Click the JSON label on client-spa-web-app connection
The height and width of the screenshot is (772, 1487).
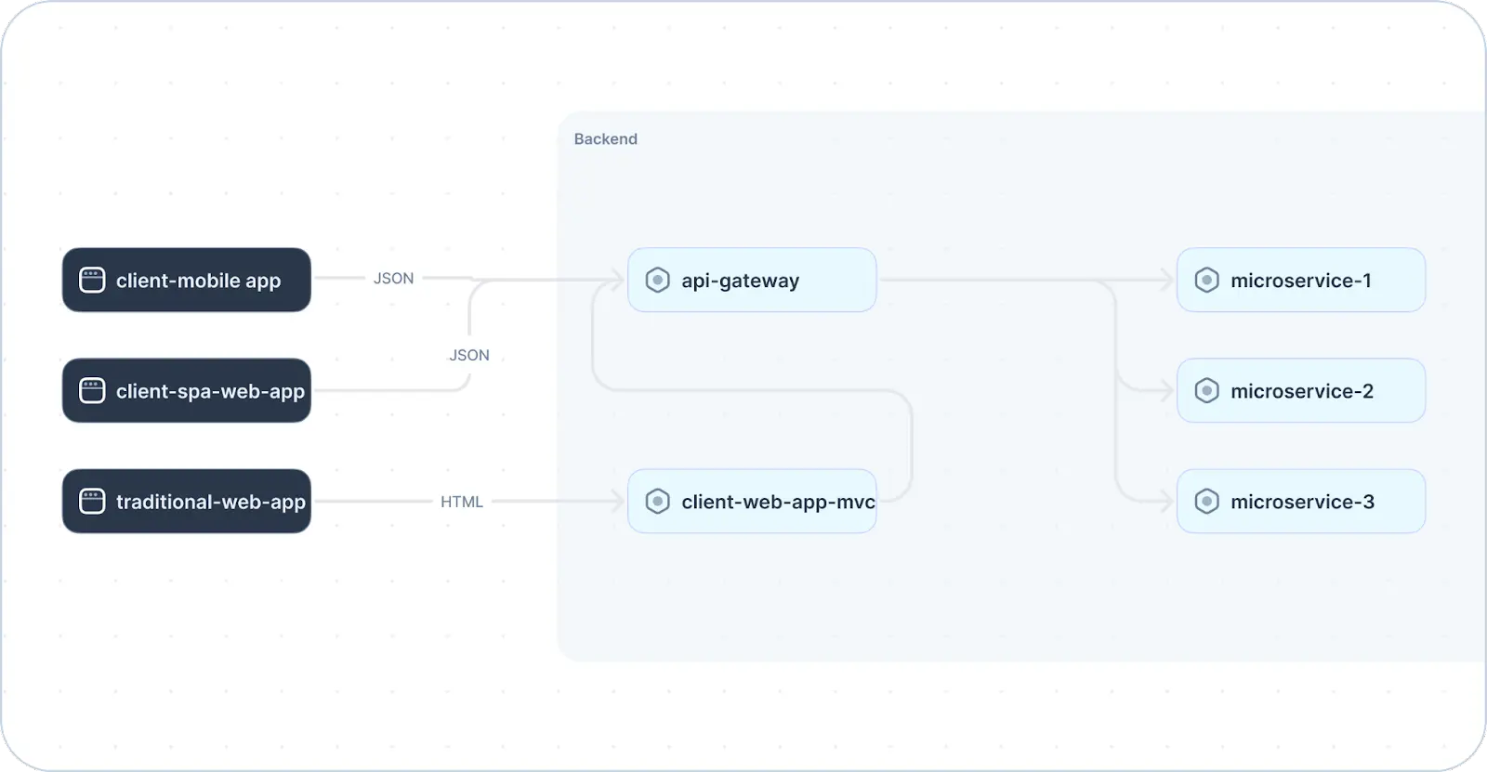tap(469, 355)
